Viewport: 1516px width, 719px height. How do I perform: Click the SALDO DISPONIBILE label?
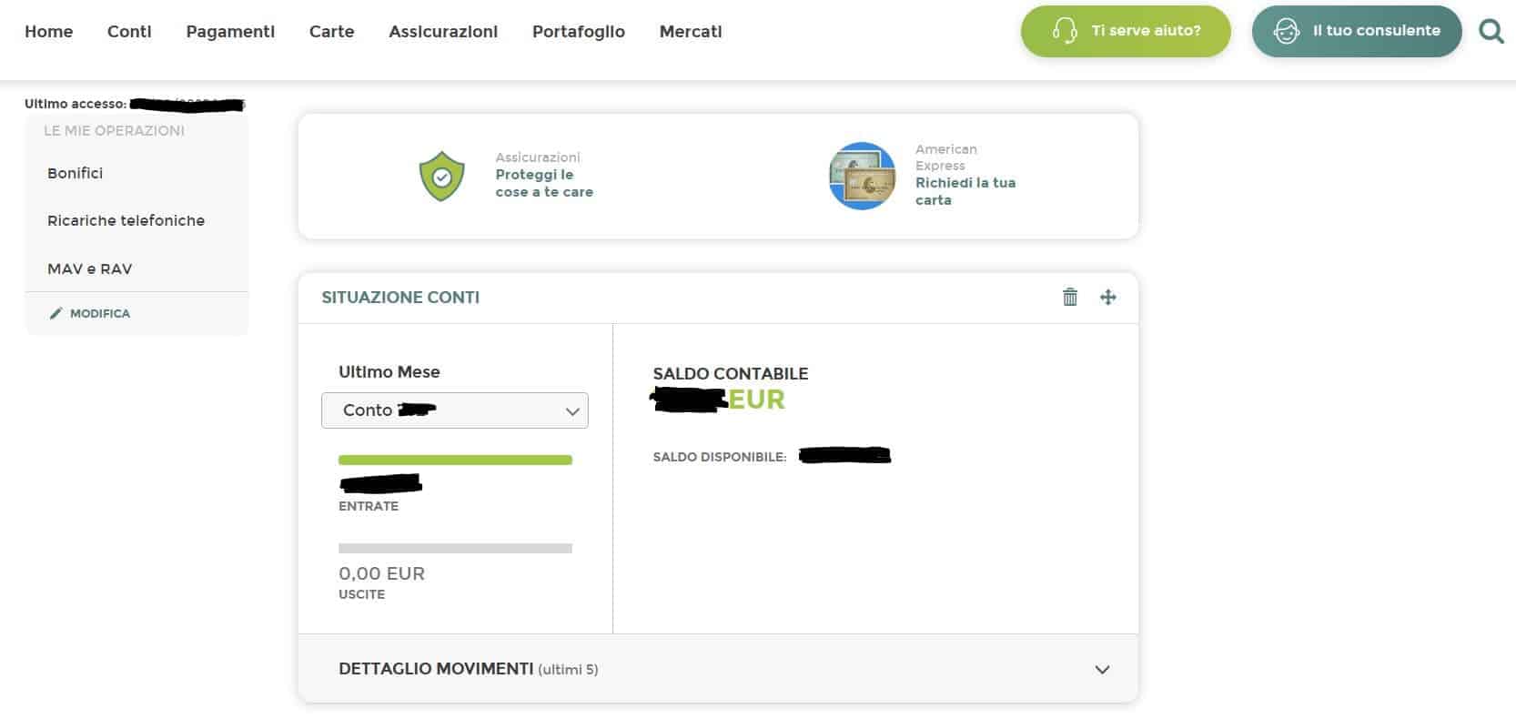tap(720, 457)
